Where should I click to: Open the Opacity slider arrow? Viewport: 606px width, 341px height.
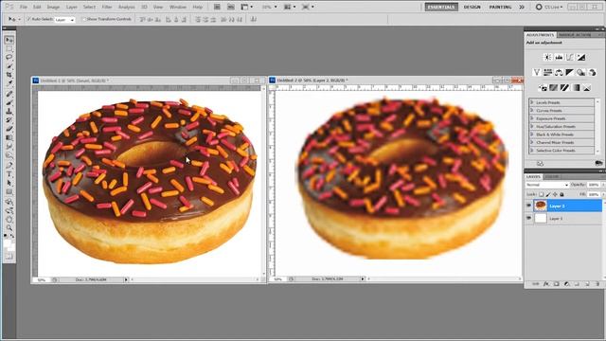click(603, 186)
